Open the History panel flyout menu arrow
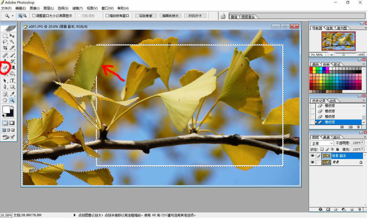This screenshot has width=367, height=218. point(363,100)
